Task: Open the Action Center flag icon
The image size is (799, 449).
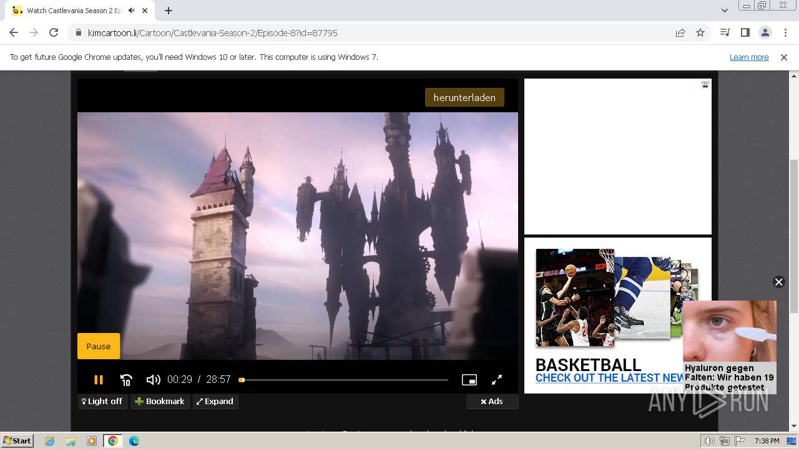Action: pos(739,441)
